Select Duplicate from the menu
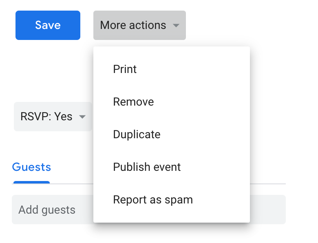The width and height of the screenshot is (318, 243). pos(137,135)
